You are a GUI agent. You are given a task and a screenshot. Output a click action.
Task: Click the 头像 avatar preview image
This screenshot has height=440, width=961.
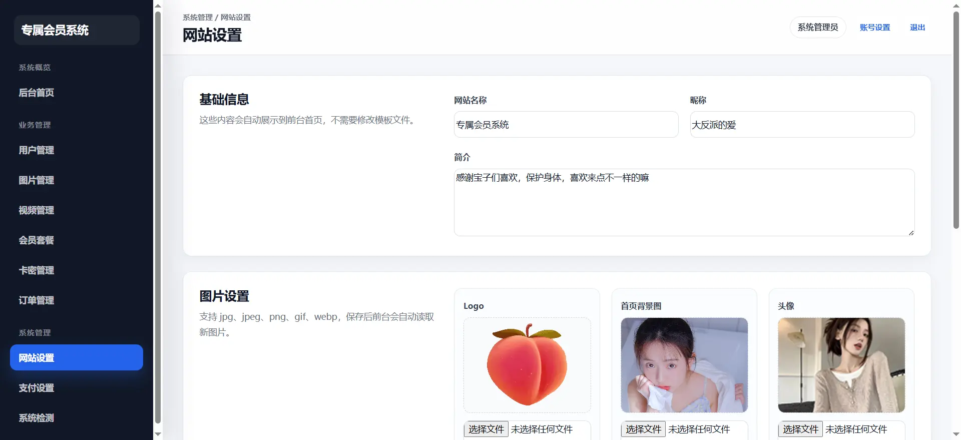click(841, 365)
